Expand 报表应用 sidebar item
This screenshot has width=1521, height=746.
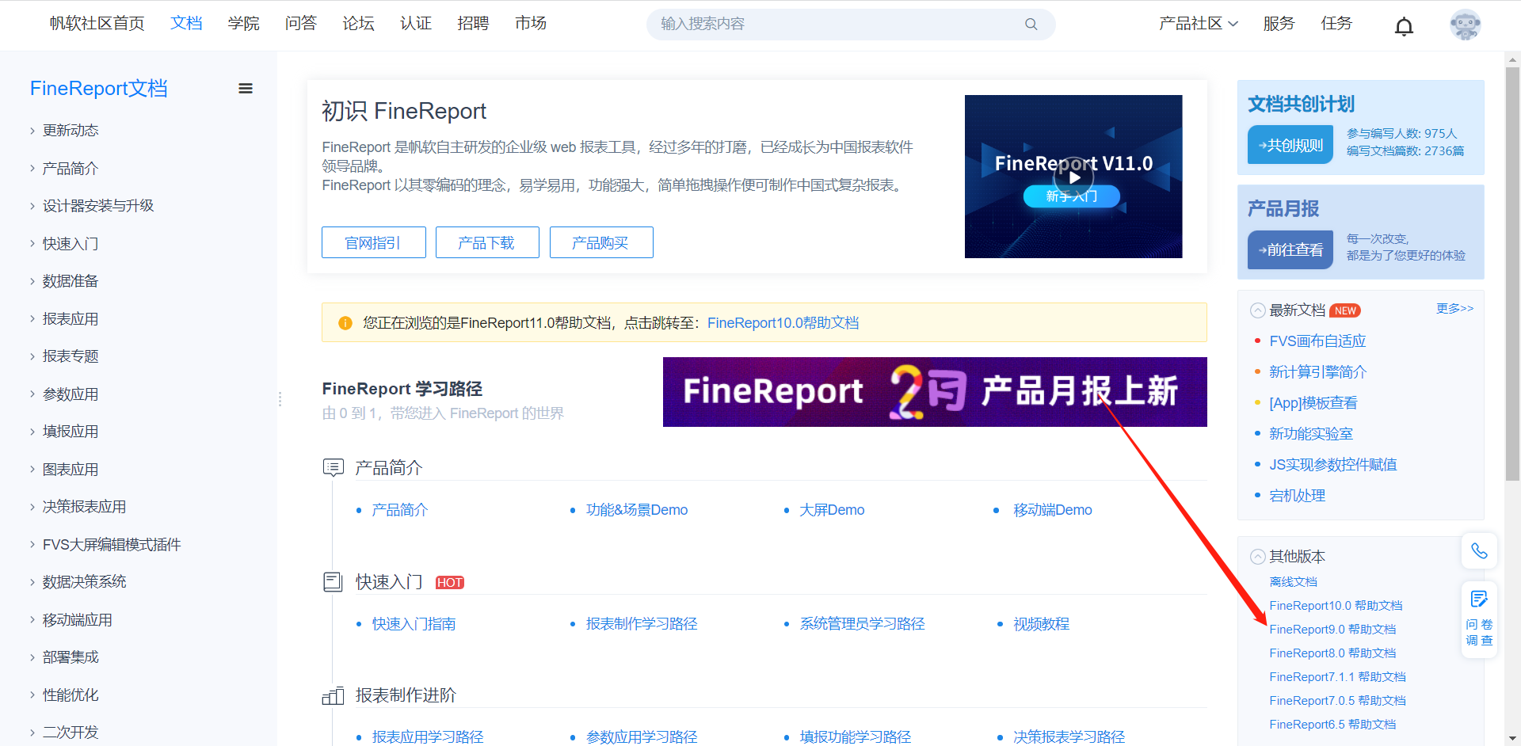point(32,319)
